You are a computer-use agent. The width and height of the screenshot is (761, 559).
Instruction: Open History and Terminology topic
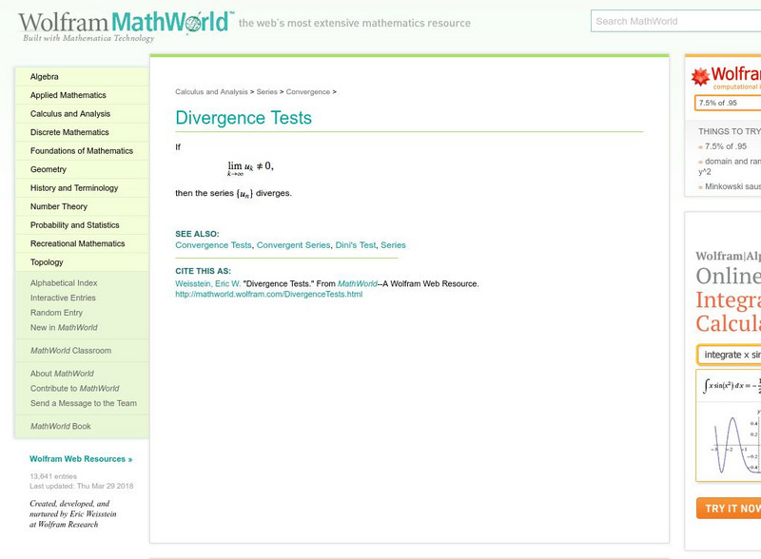tap(74, 188)
